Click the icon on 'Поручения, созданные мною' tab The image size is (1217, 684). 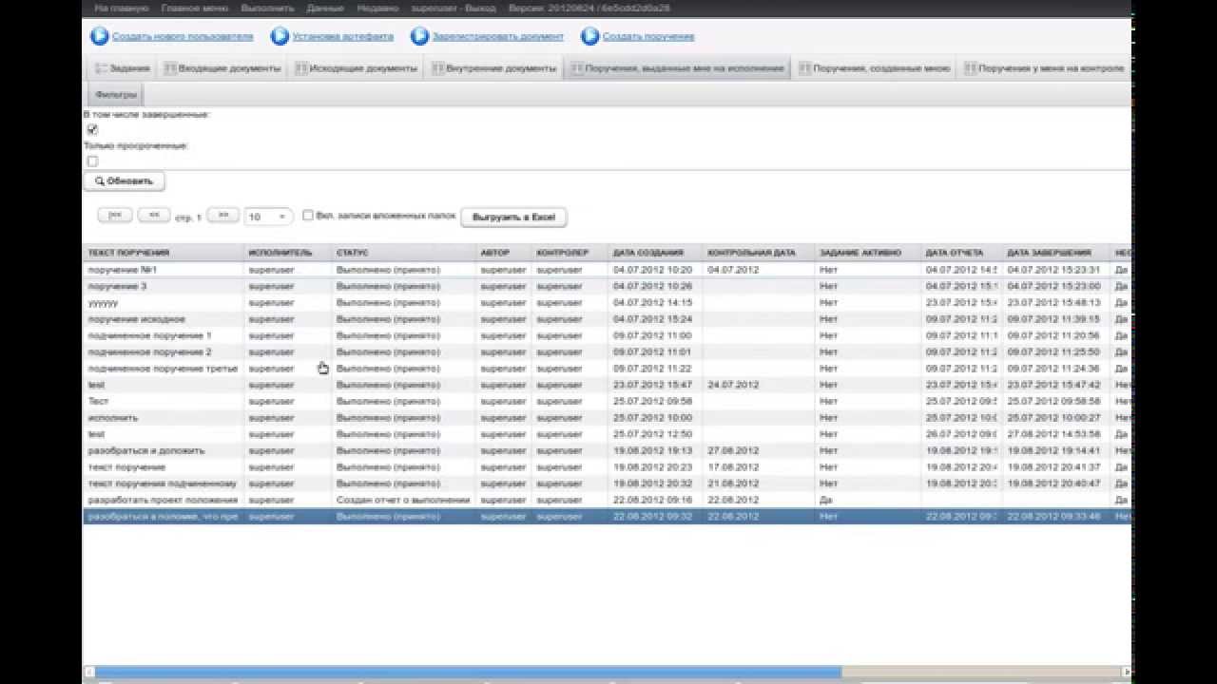pyautogui.click(x=805, y=68)
